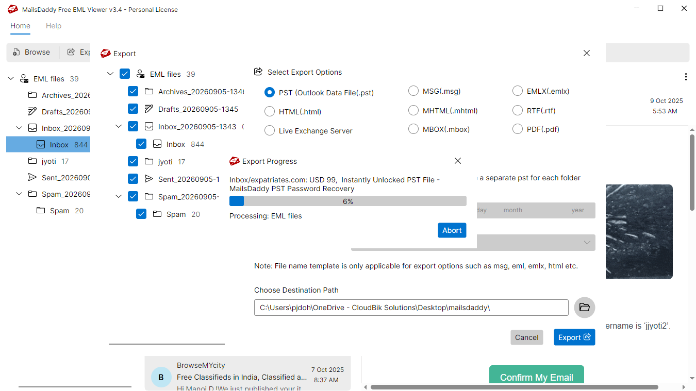Collapse EML files root in Export tree
The image size is (696, 391).
point(110,74)
